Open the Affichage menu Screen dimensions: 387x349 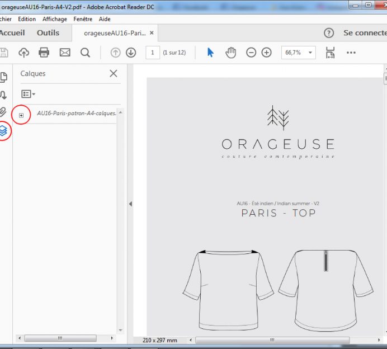pos(55,19)
